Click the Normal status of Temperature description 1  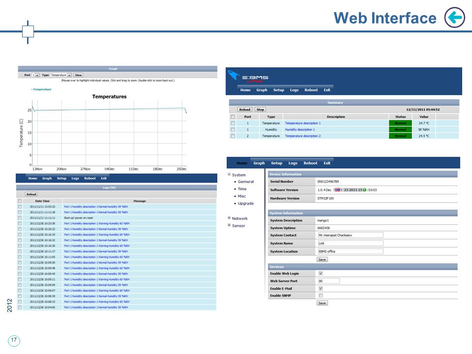pos(400,123)
